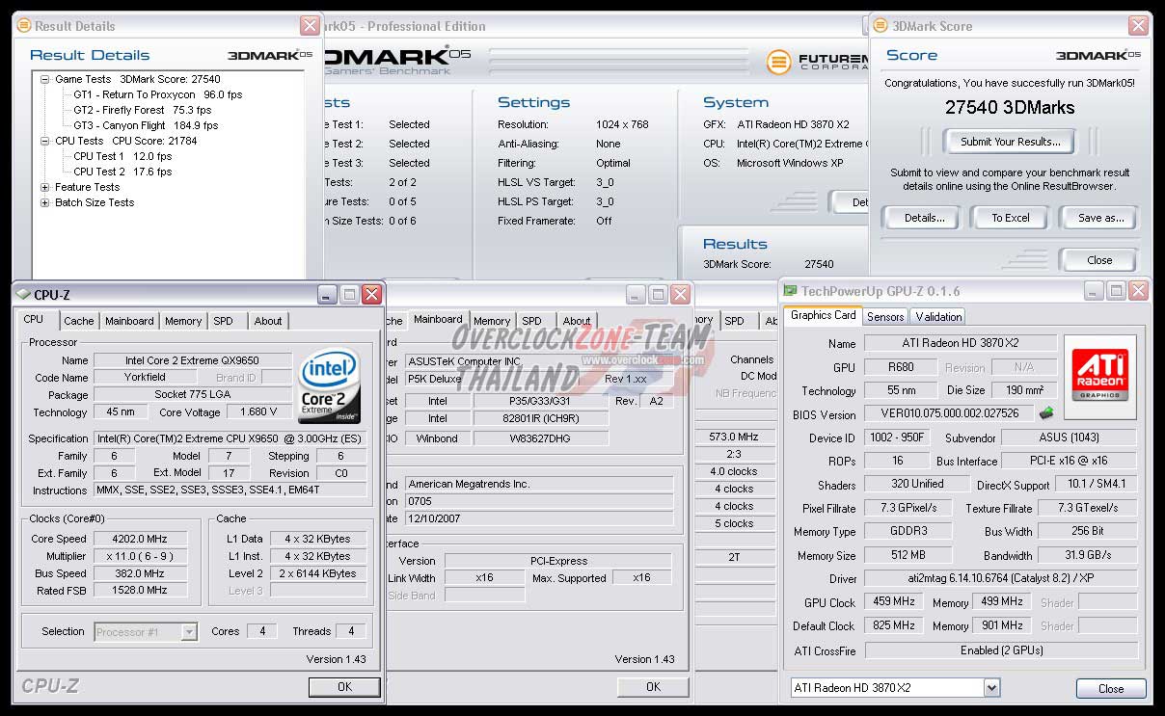Screen dimensions: 1165x716
Task: Close the front CPU-Z window using X
Action: 371,294
